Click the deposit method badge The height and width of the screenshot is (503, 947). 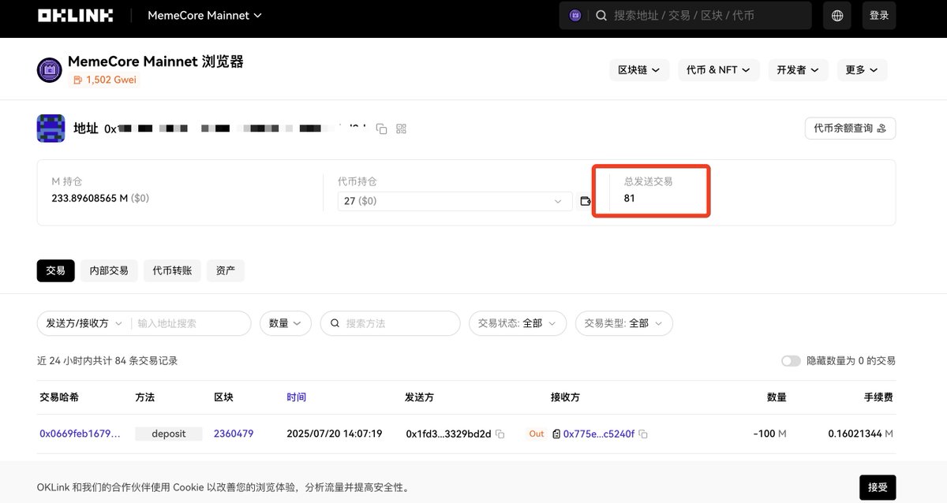click(169, 434)
